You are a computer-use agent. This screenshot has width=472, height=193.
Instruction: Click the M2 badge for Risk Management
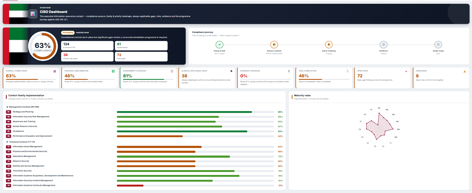click(x=8, y=117)
